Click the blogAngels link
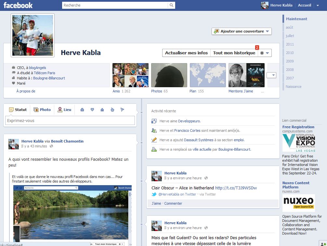 (37, 68)
